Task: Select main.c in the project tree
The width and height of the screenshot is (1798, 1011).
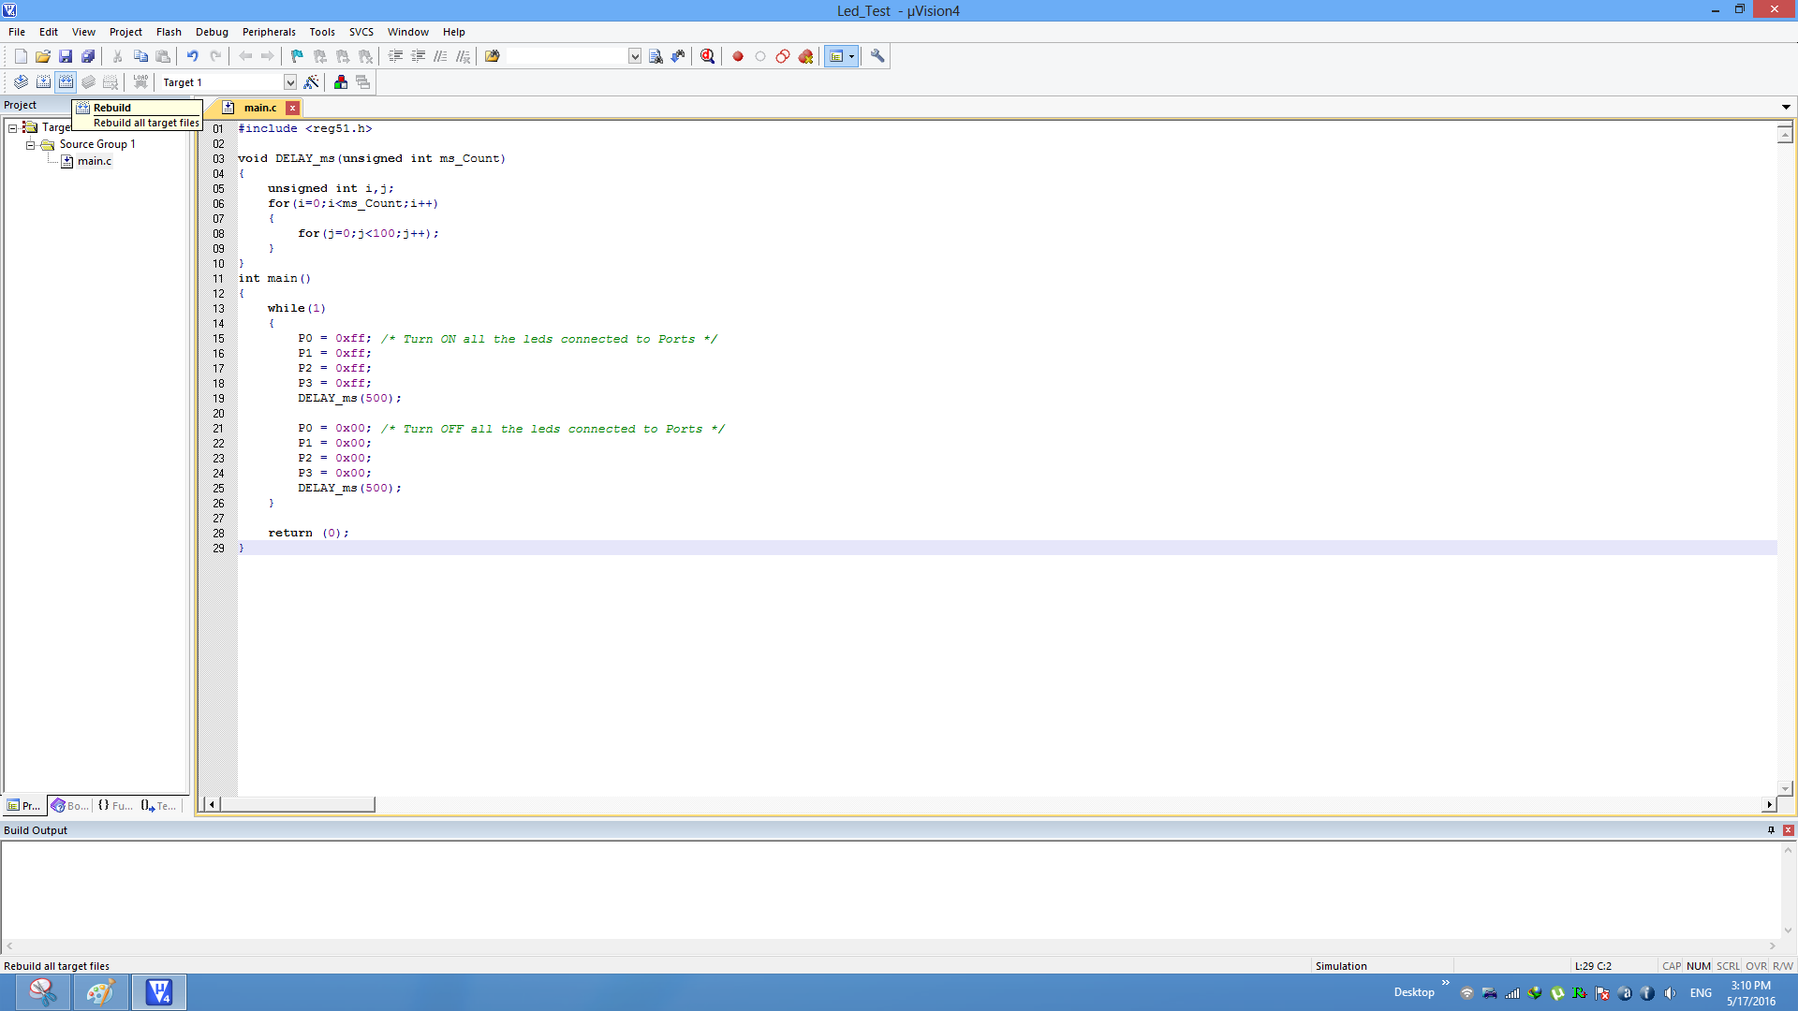Action: 94,161
